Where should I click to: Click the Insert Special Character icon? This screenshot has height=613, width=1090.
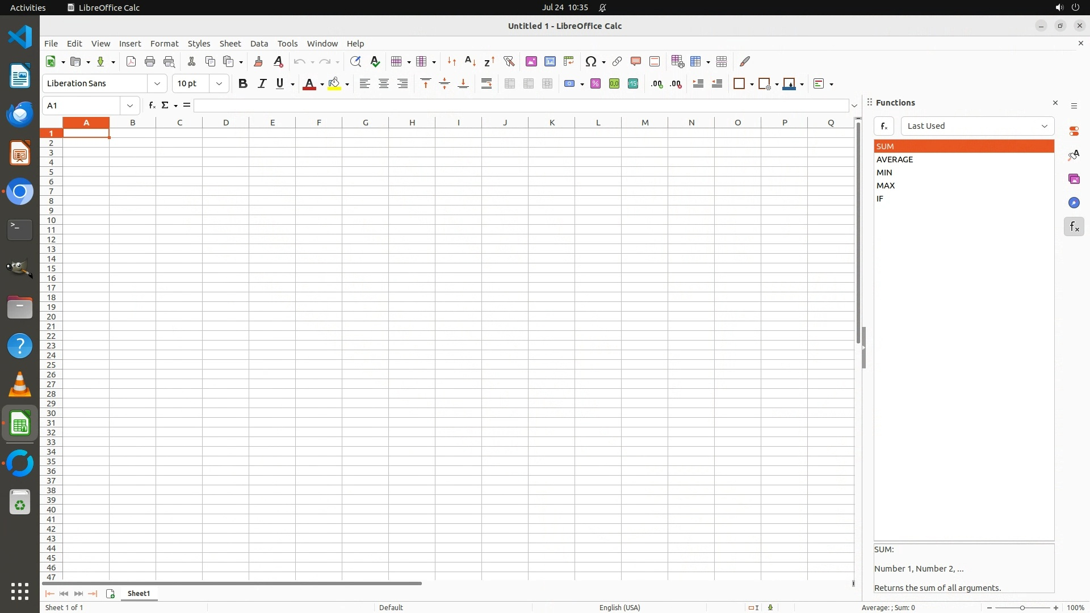(x=591, y=61)
